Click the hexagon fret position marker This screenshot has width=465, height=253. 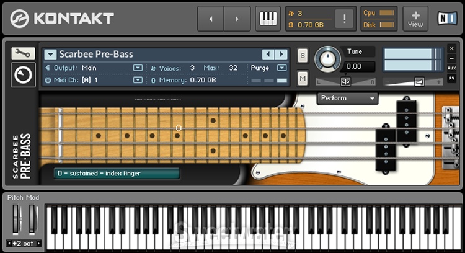pos(179,128)
